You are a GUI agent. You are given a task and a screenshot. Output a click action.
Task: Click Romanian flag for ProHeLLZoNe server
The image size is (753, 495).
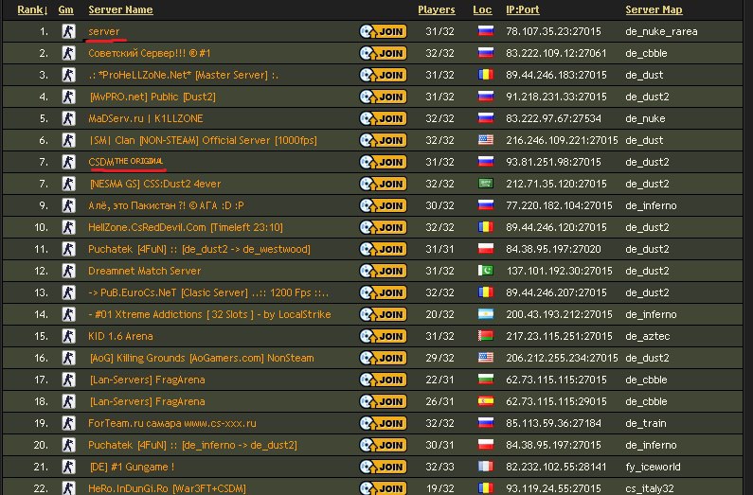(x=486, y=75)
